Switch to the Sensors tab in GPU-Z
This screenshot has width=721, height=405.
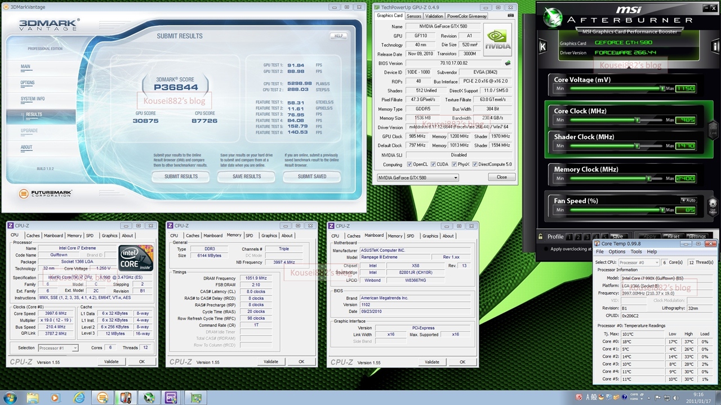413,16
